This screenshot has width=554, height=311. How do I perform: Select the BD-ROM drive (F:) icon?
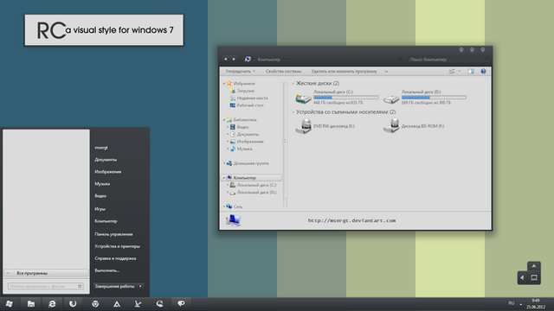391,126
